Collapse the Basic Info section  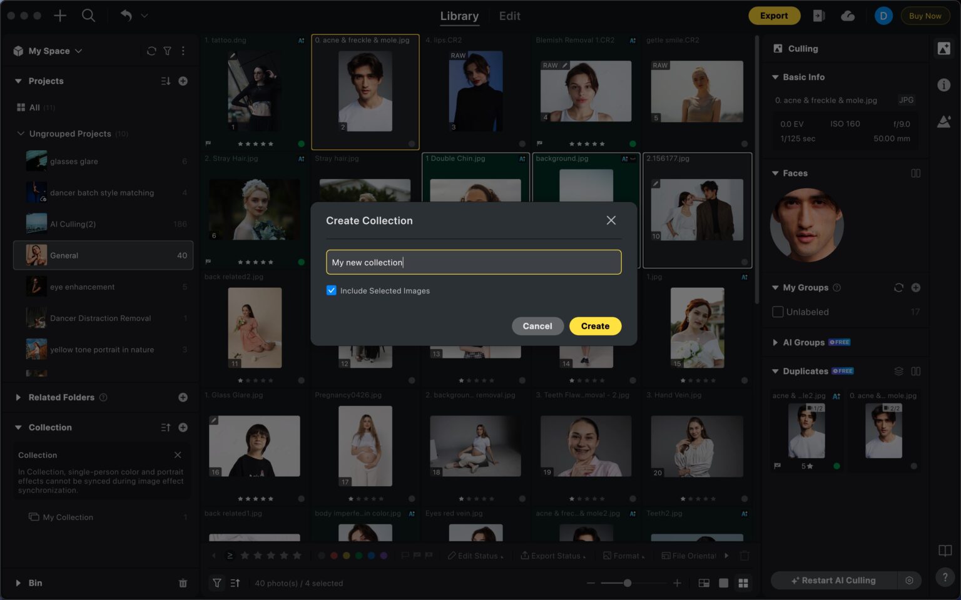tap(776, 77)
